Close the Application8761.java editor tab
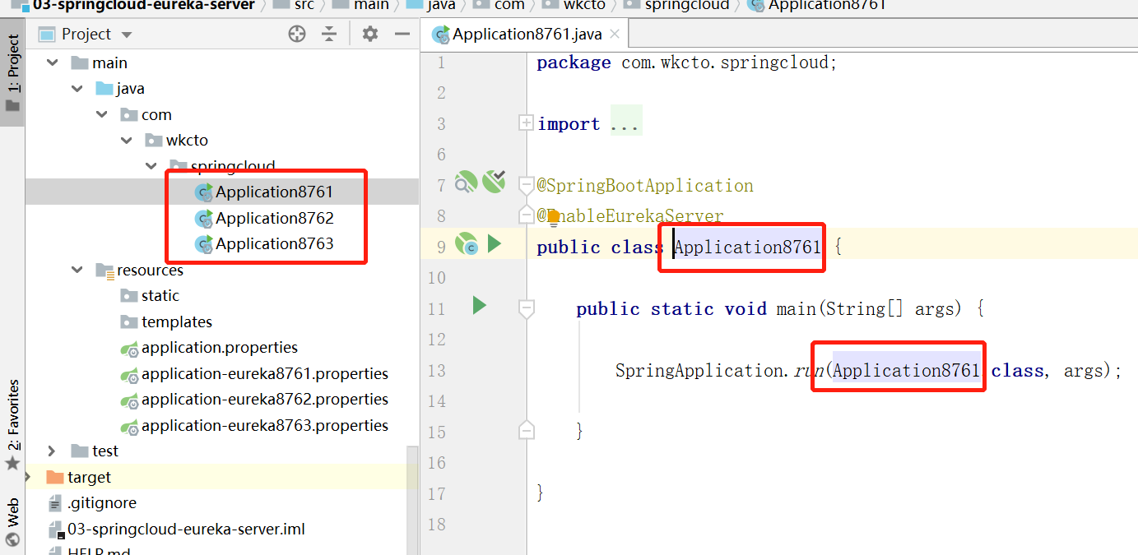The height and width of the screenshot is (555, 1138). [x=614, y=34]
